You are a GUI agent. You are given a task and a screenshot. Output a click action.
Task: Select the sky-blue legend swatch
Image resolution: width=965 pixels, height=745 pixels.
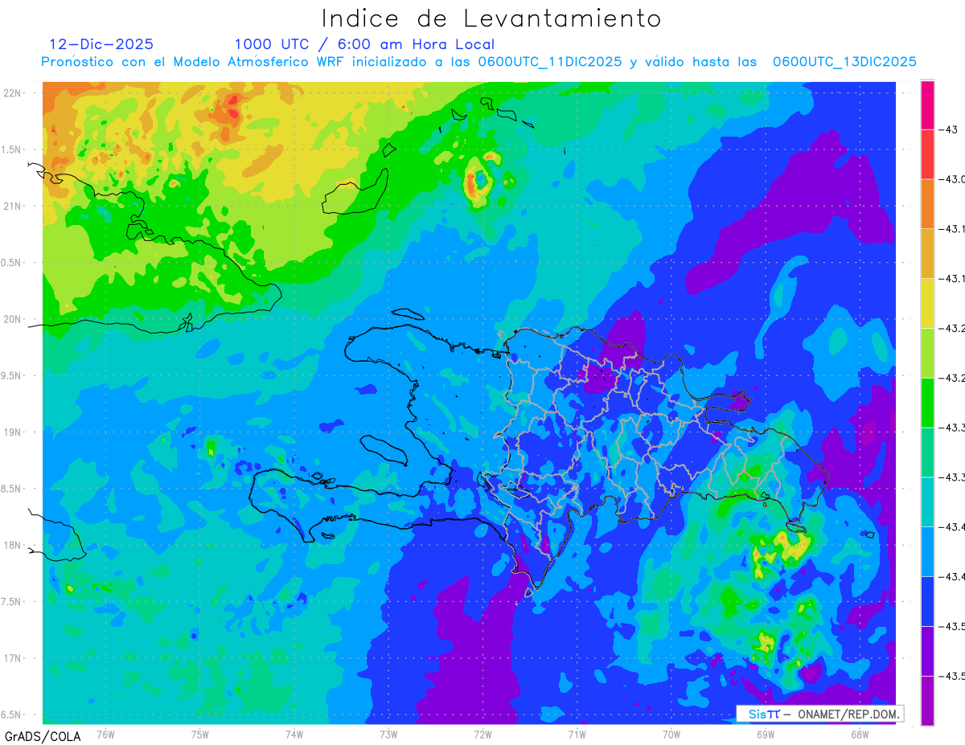(x=927, y=551)
